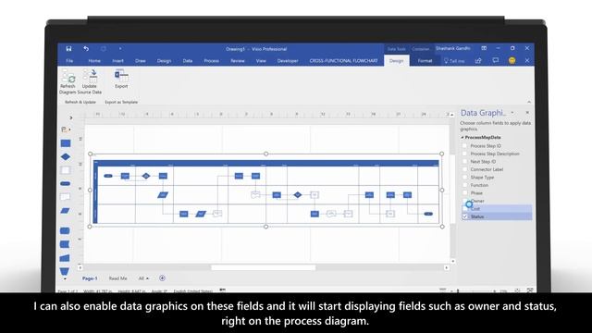Select the white Subprocess shape in stencil

(x=66, y=170)
